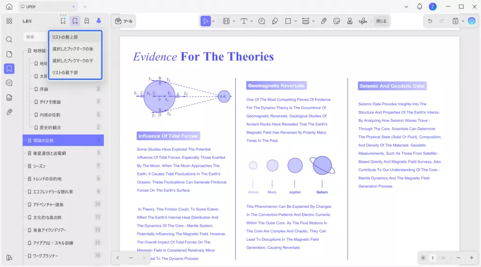Select the active bookmark panel icon
Screen dimensions: 481x267
point(9,69)
